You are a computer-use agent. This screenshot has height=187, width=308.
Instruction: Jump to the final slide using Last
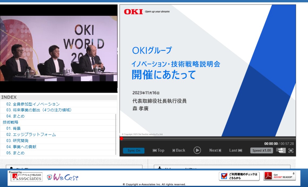pyautogui.click(x=235, y=150)
